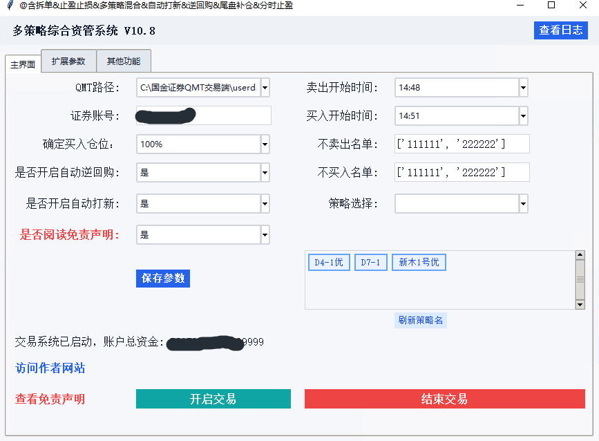Close the window
Screen dimensions: 599x441
[583, 6]
